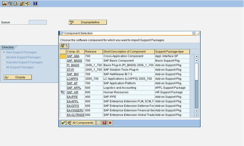244x146 pixels.
Task: Select the Aborted Support Packages radio button
Action: [4, 57]
